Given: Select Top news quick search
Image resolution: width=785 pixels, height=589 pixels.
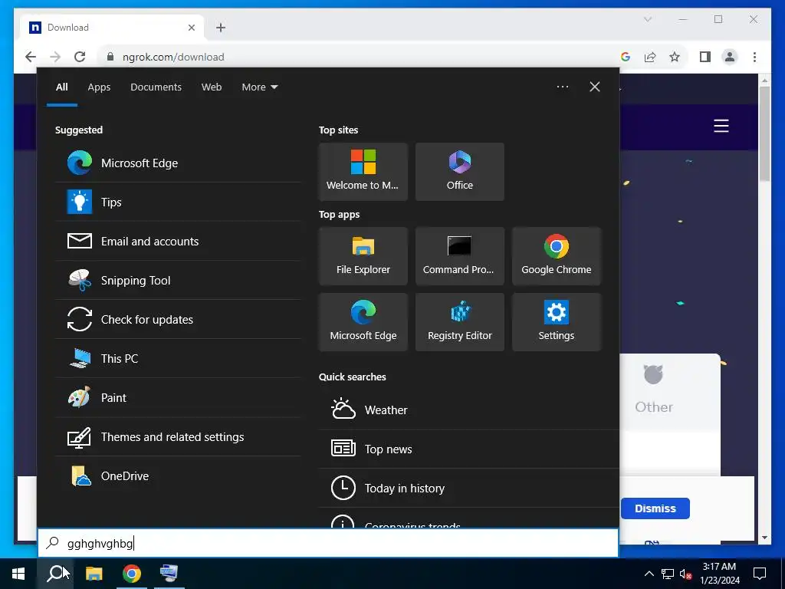Looking at the screenshot, I should point(468,449).
